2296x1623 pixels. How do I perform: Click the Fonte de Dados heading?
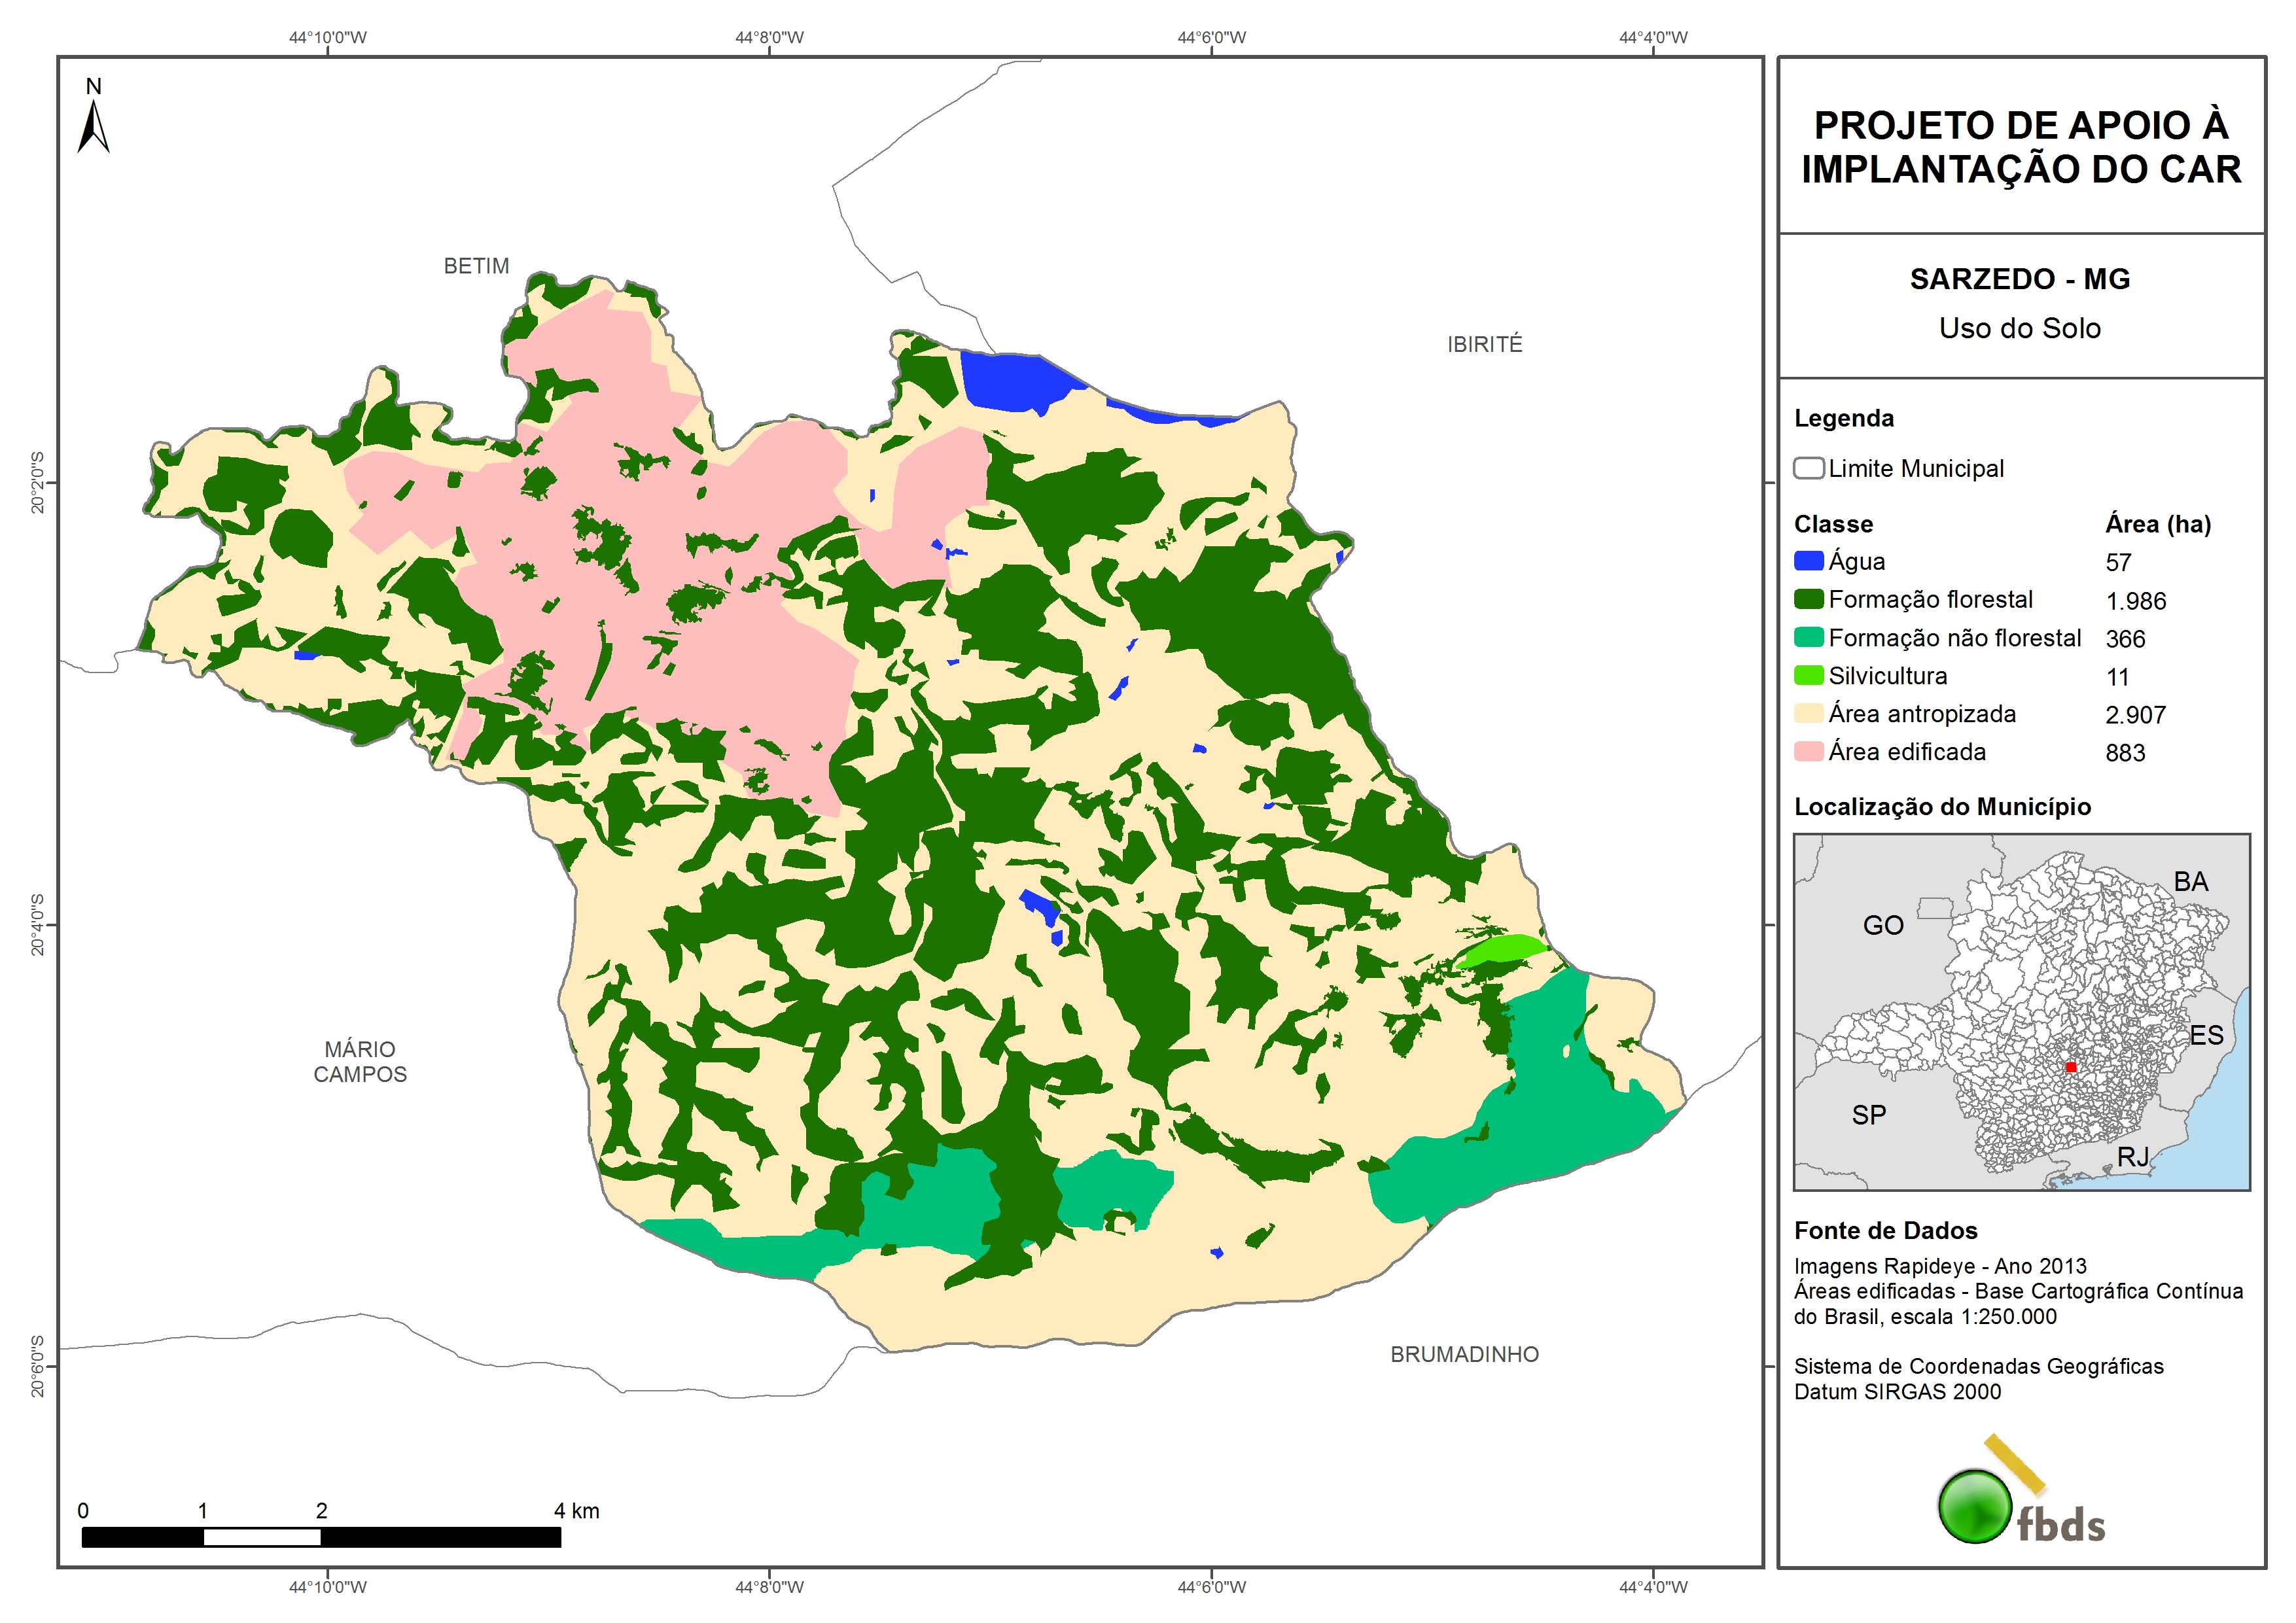coord(1885,1230)
